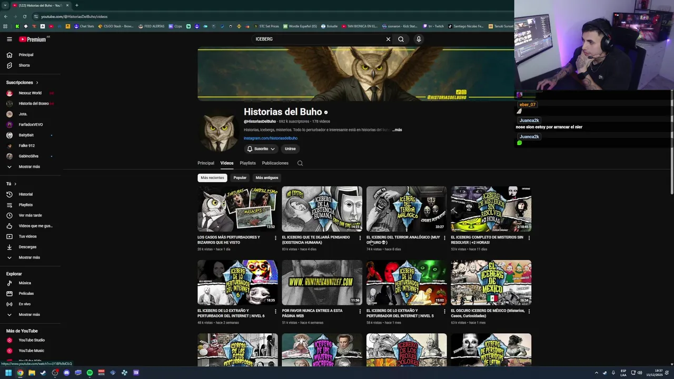Click the YouTube Premium logo

33,39
